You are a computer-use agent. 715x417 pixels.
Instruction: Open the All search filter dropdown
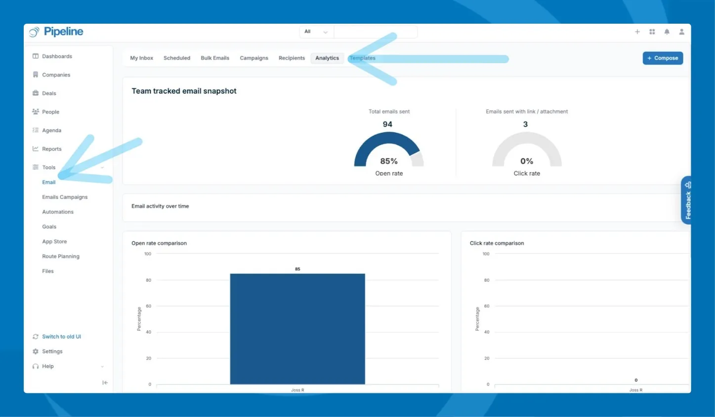coord(317,32)
